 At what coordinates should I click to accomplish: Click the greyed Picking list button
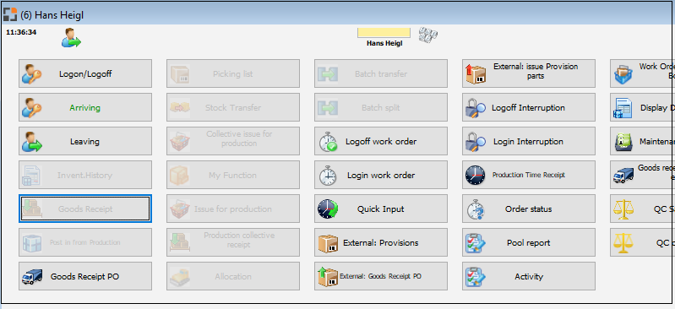coord(233,73)
